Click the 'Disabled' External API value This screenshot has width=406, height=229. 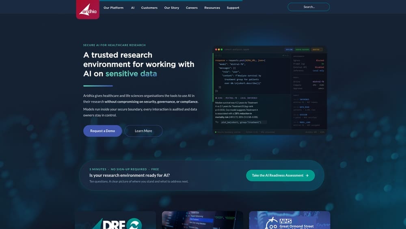[320, 67]
